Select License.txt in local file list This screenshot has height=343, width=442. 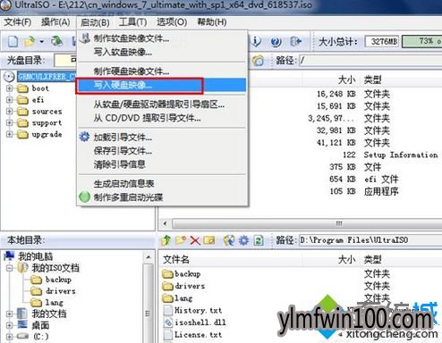[x=193, y=335]
